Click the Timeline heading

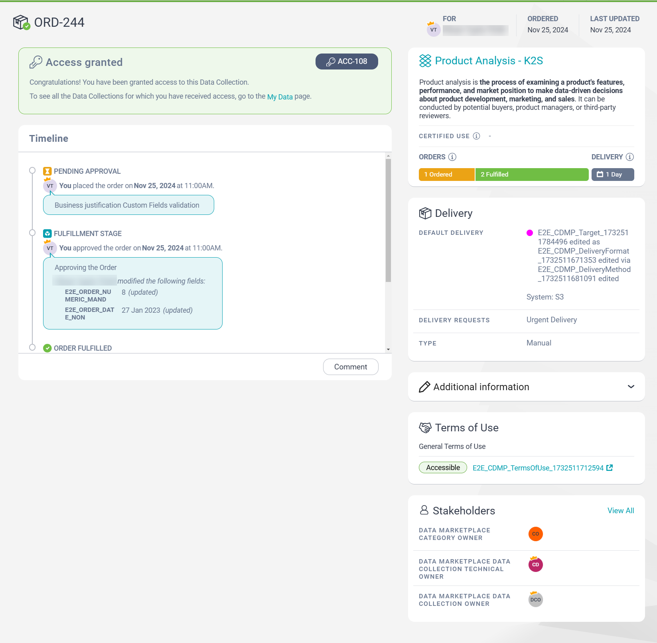pyautogui.click(x=49, y=139)
